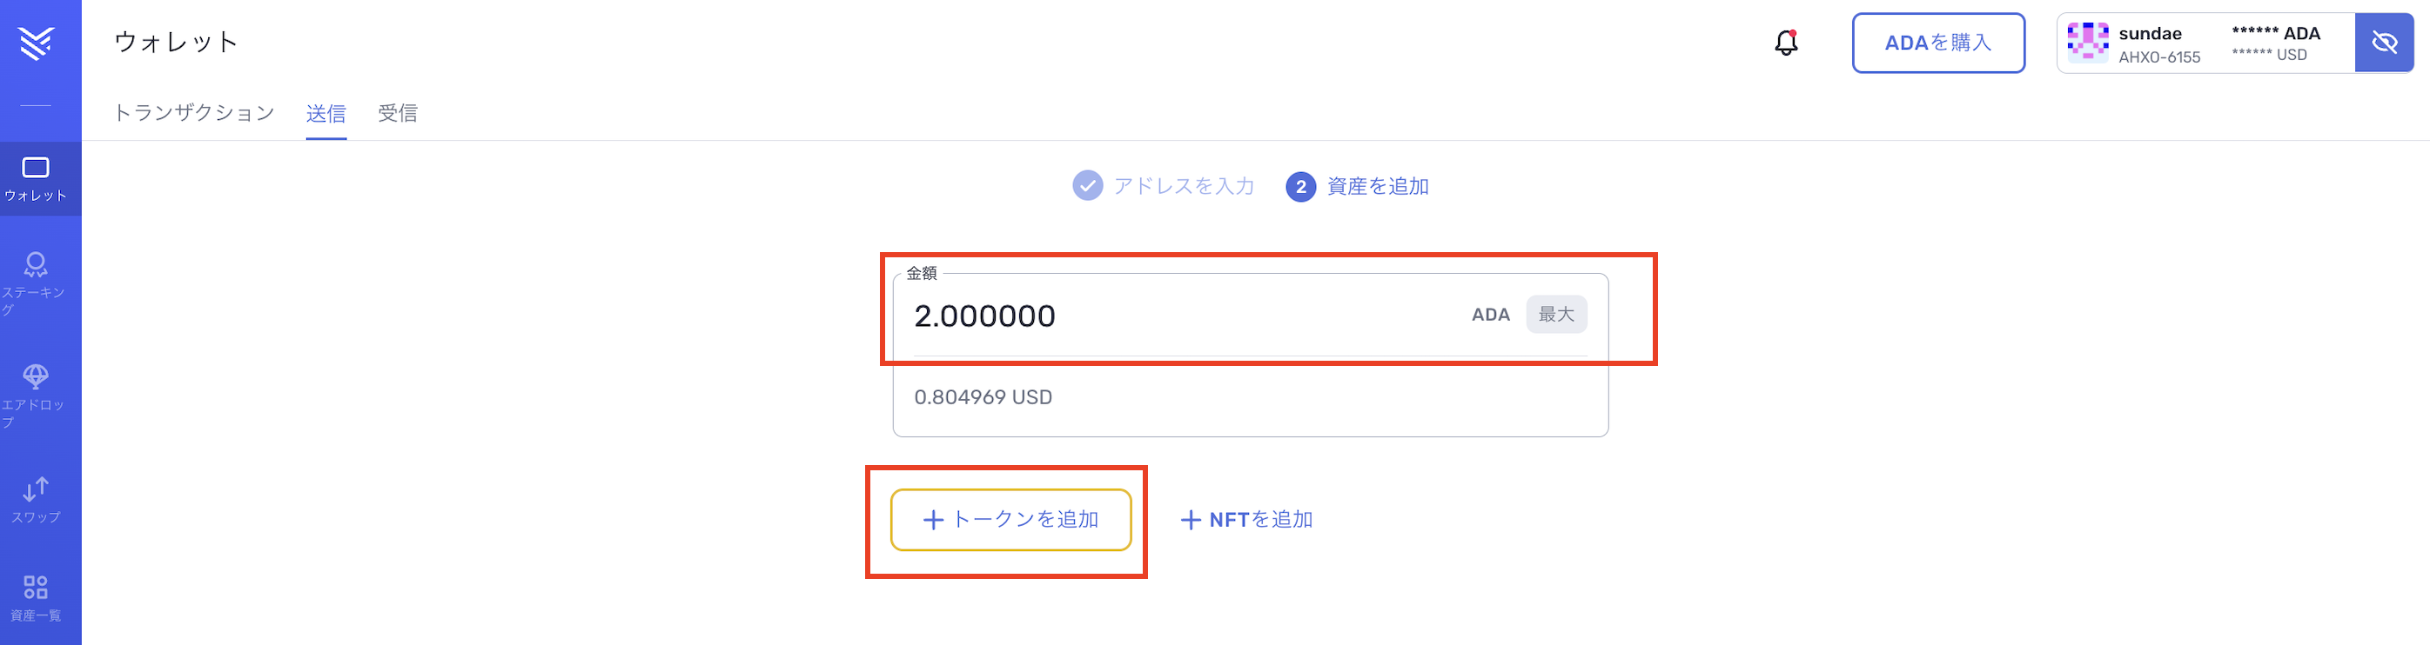Click the トークンを追加 button
2430x645 pixels.
(x=1010, y=519)
